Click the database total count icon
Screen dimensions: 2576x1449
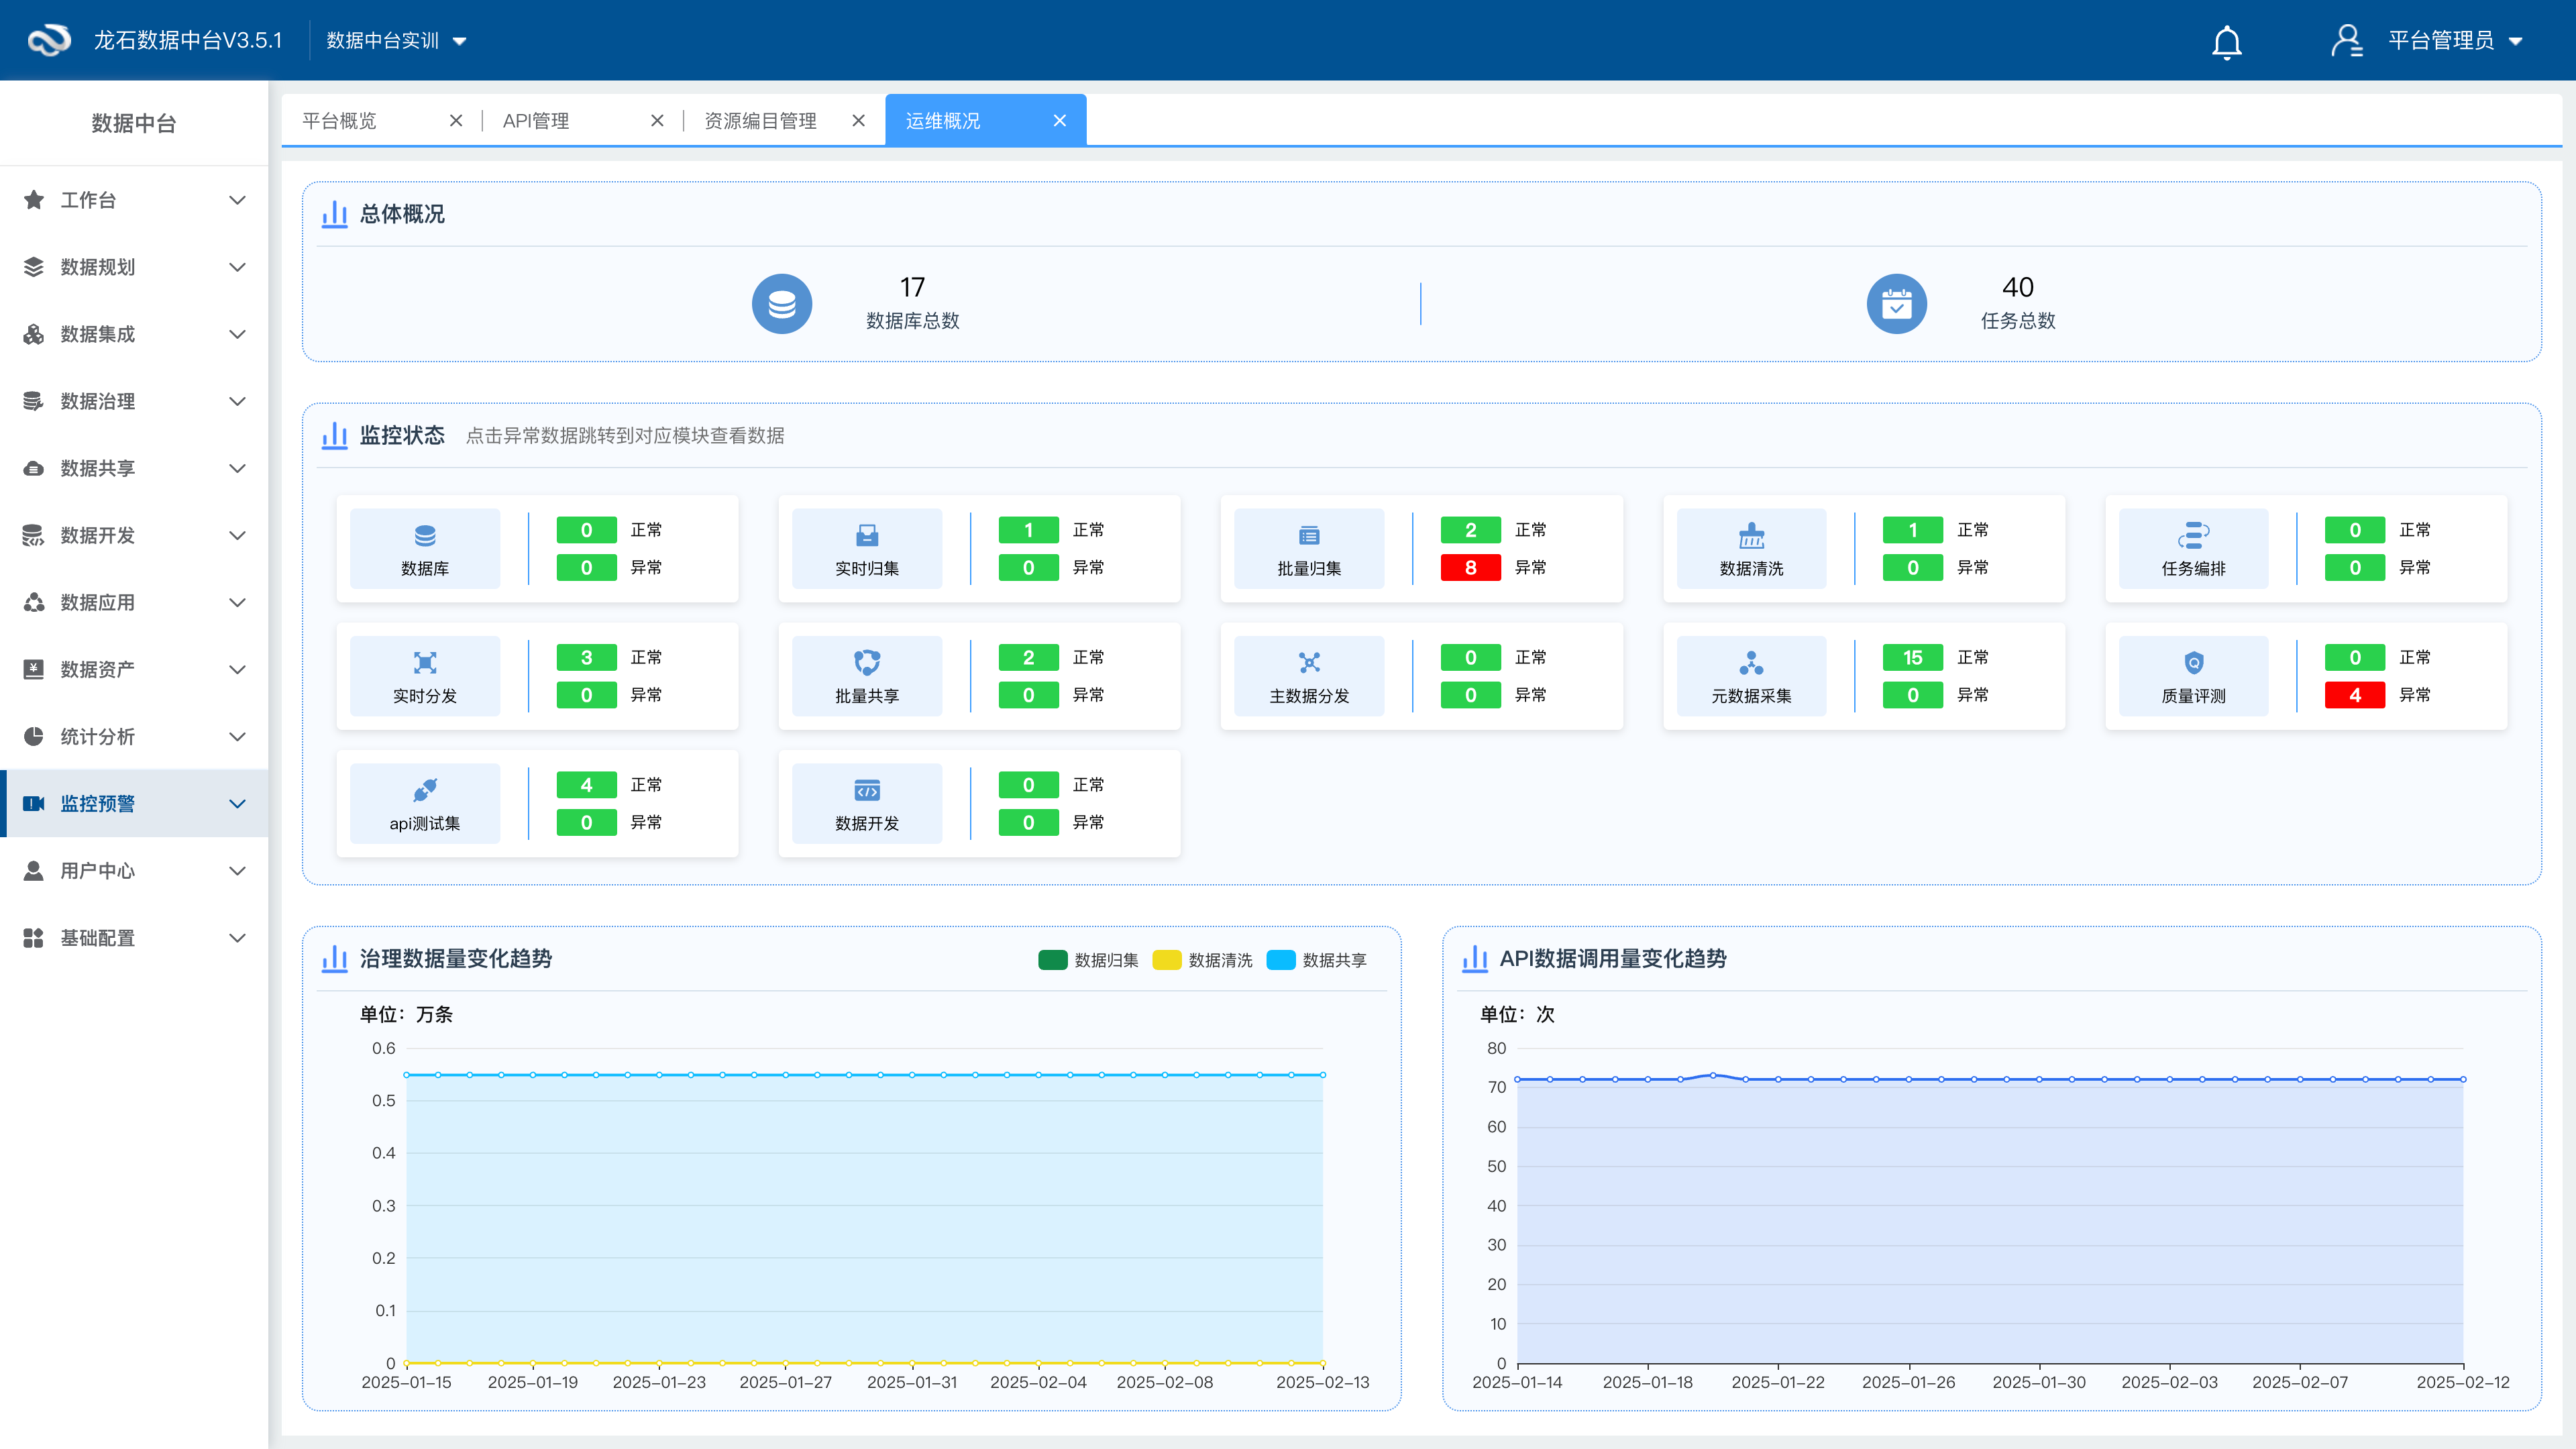[782, 304]
